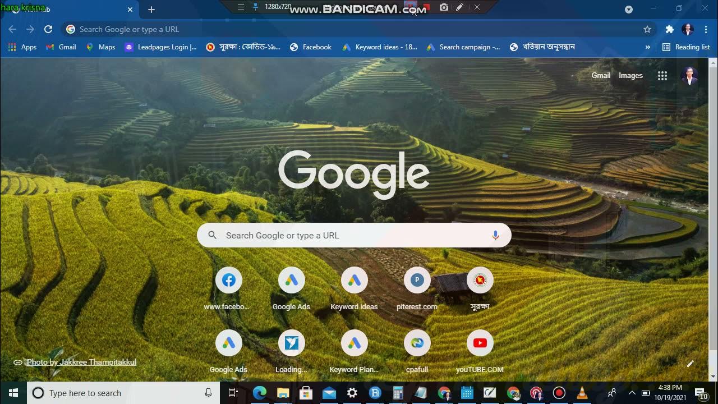Open the People icon in the taskbar
Image resolution: width=718 pixels, height=404 pixels.
612,393
